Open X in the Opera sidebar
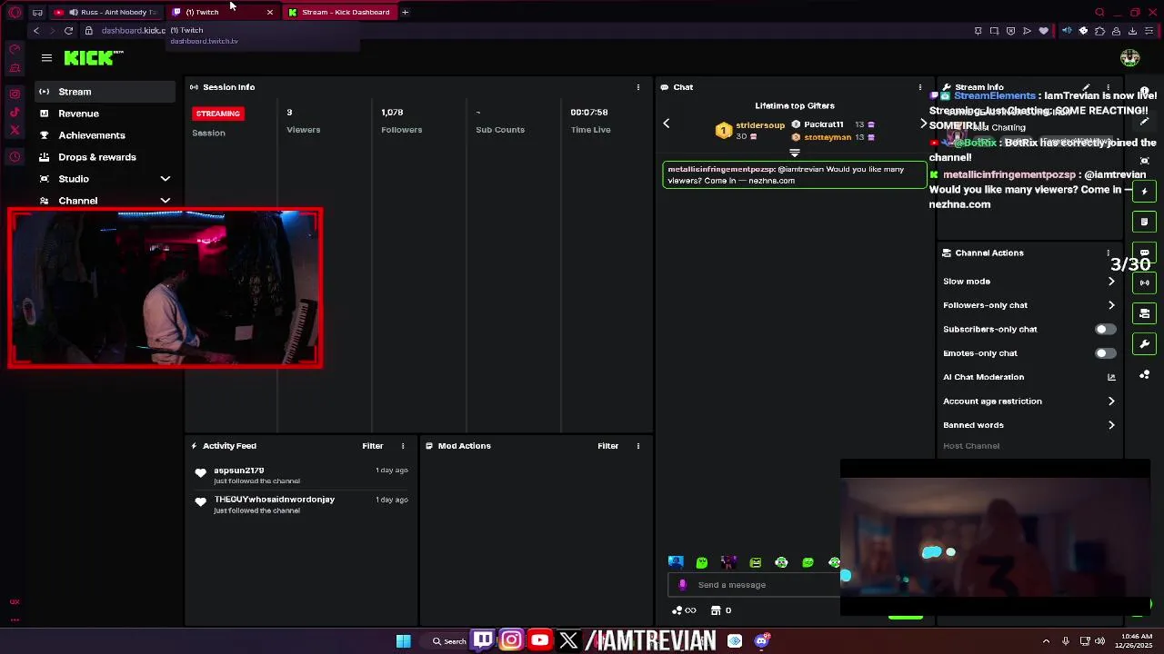 pos(15,131)
